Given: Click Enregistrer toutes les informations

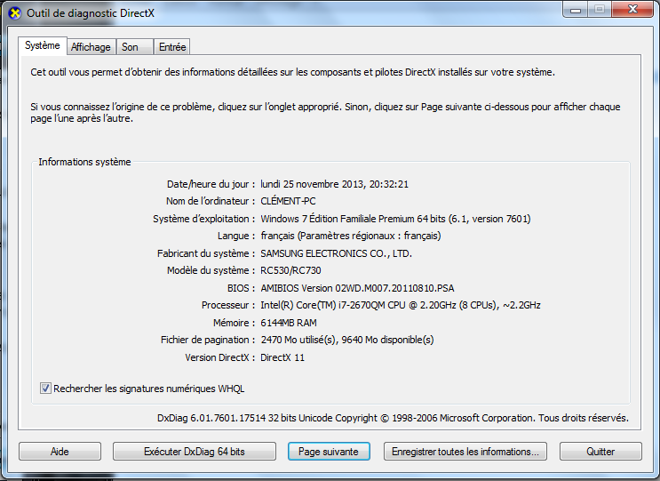Looking at the screenshot, I should click(x=465, y=452).
